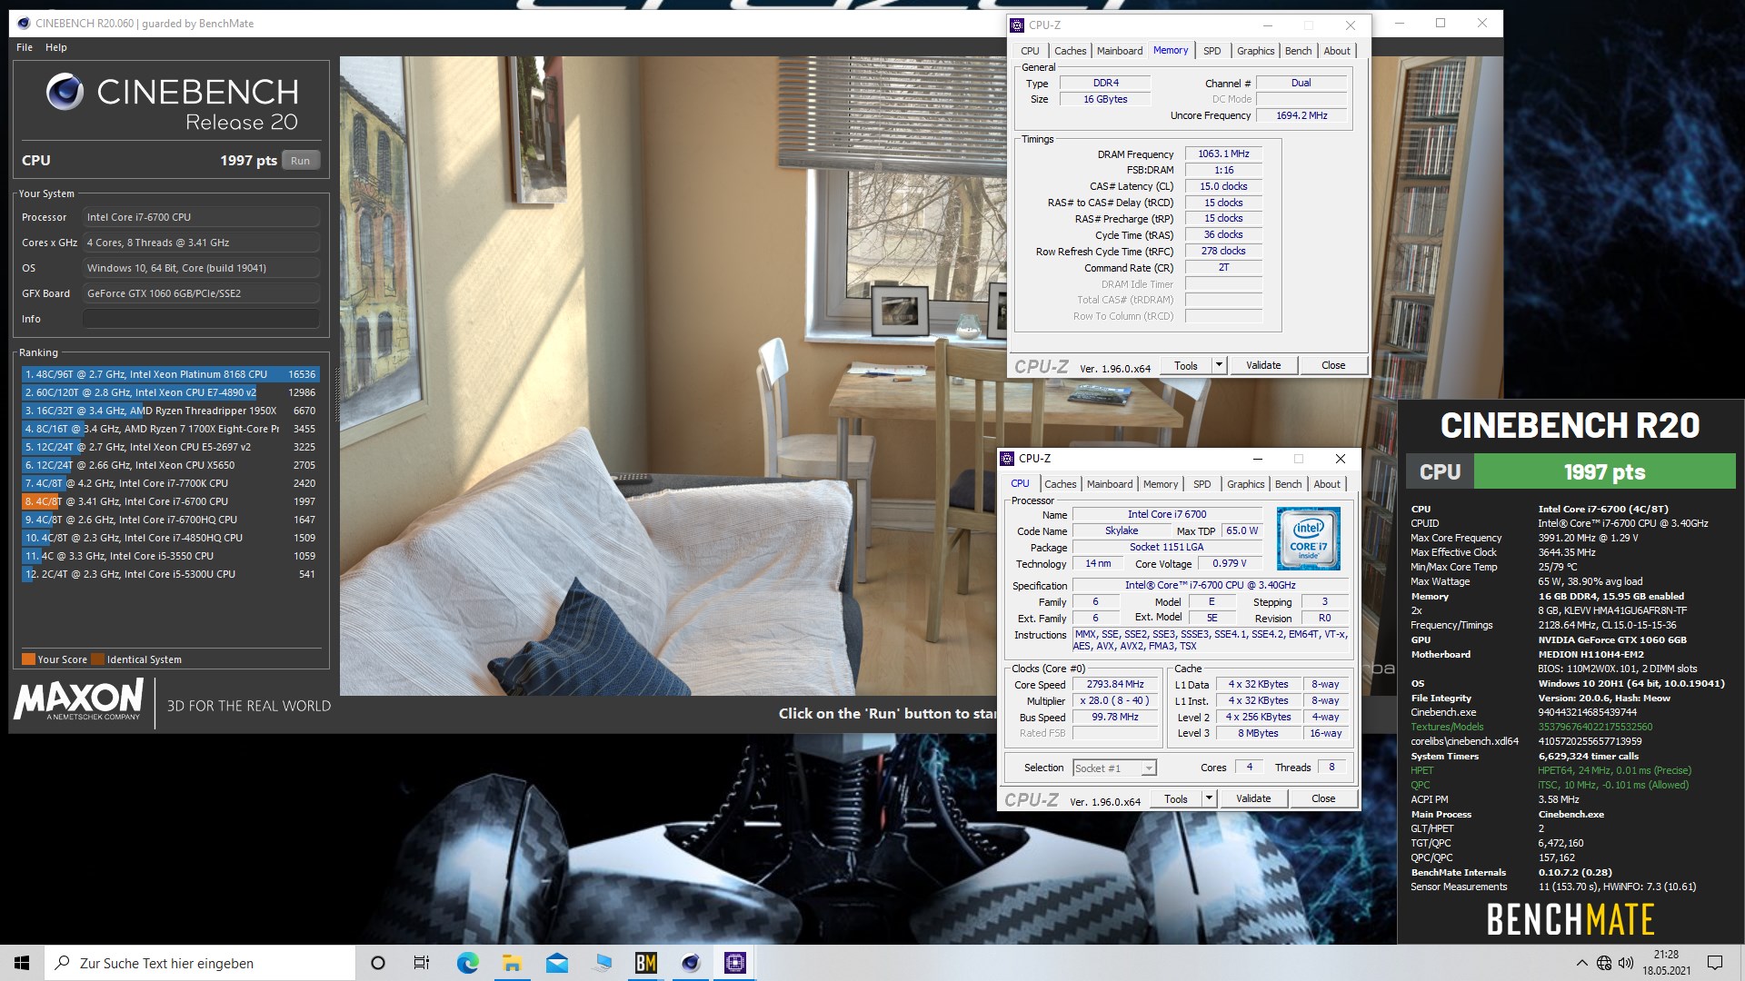1745x981 pixels.
Task: Open the Windows Start menu
Action: [x=22, y=963]
